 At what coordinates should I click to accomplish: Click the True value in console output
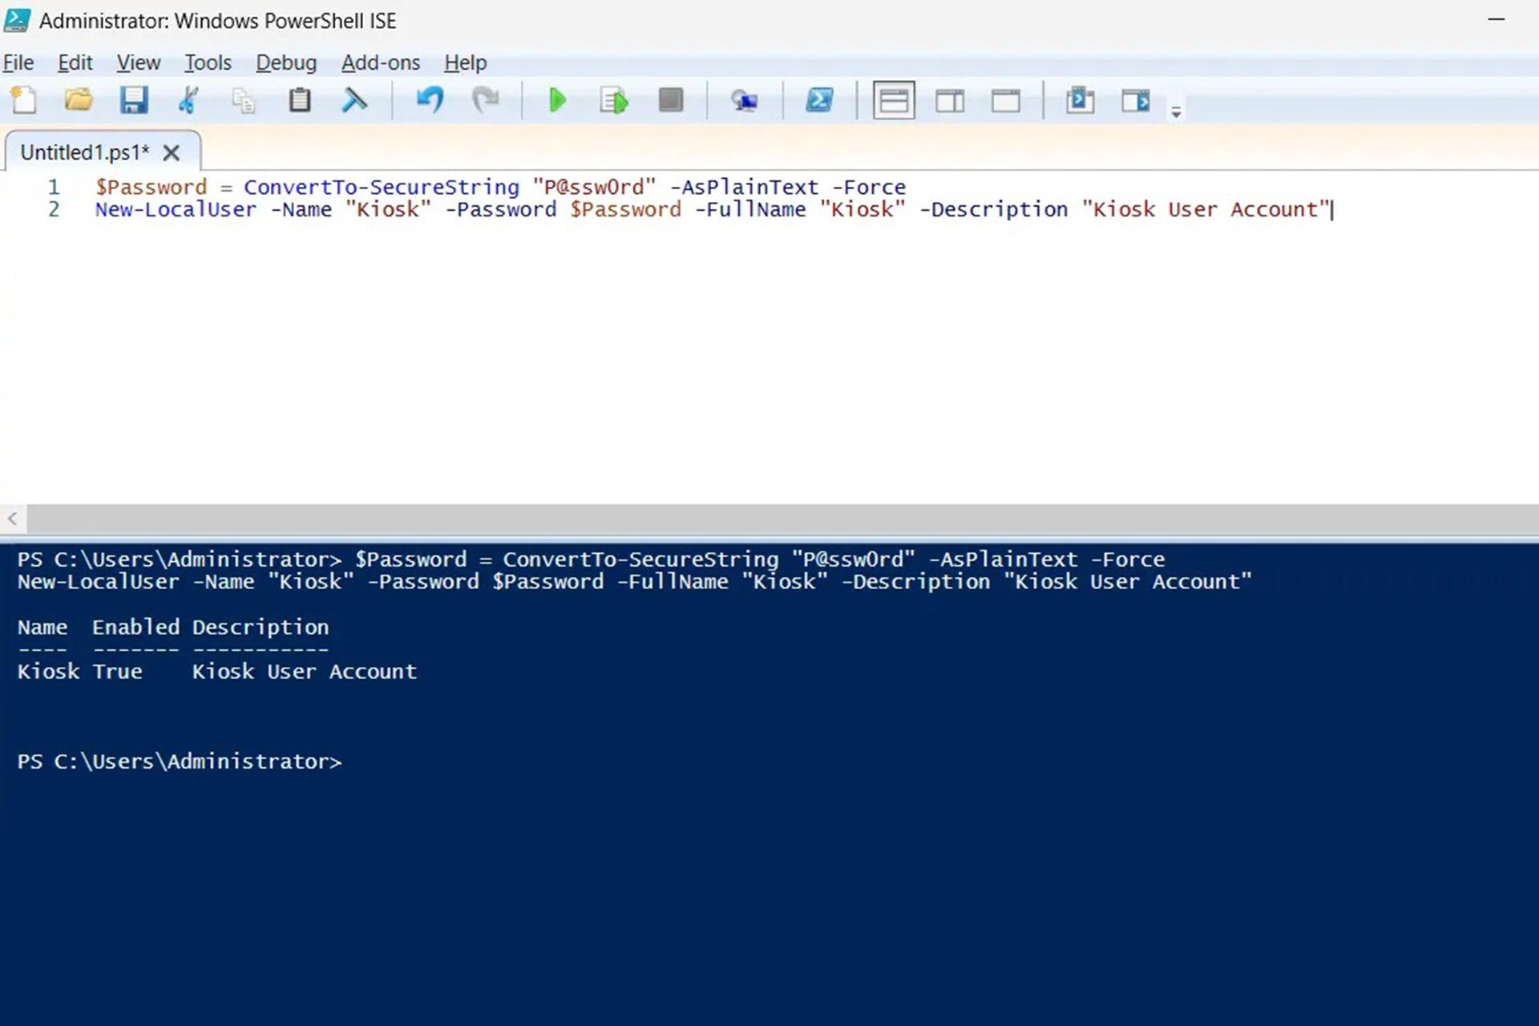117,671
